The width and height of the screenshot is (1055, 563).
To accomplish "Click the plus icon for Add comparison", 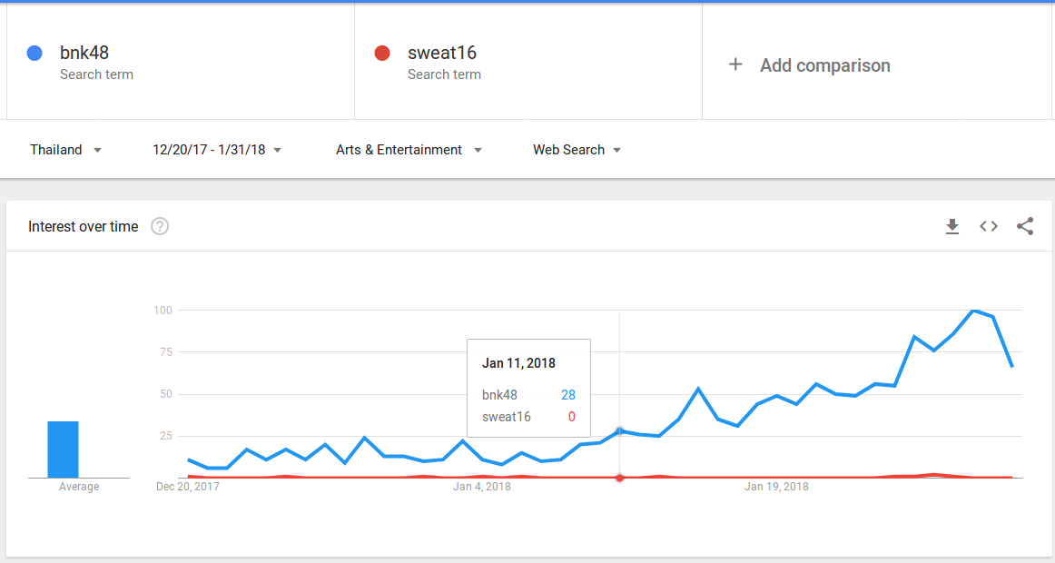I will (x=735, y=64).
